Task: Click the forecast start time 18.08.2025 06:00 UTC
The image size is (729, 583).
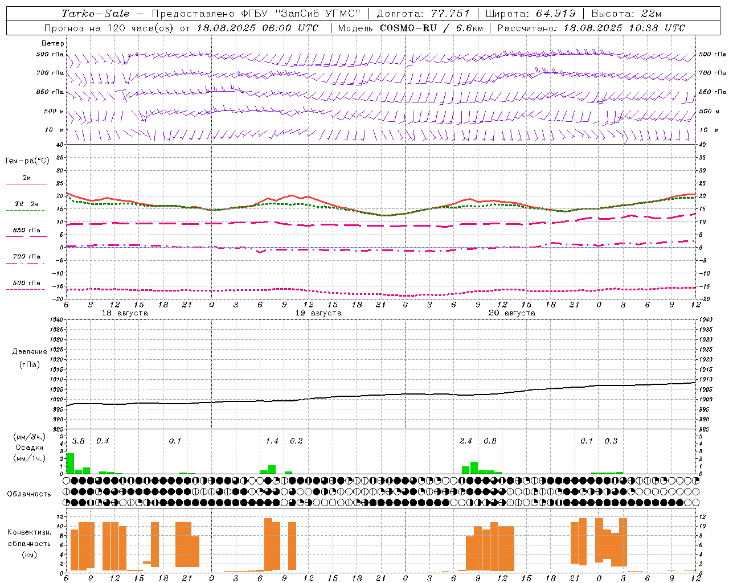Action: click(x=257, y=28)
